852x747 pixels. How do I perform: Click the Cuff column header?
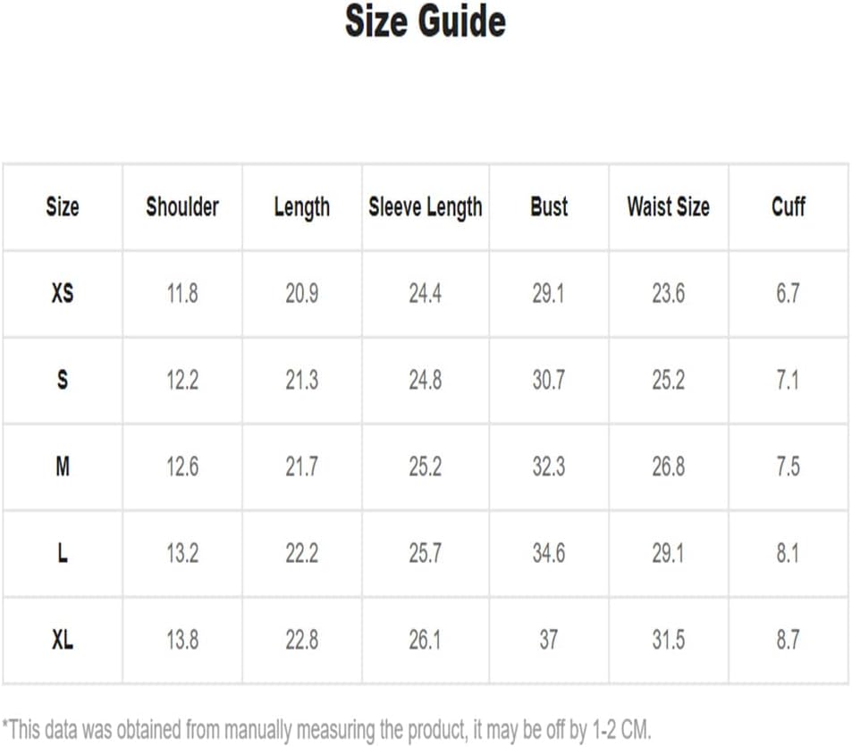788,207
